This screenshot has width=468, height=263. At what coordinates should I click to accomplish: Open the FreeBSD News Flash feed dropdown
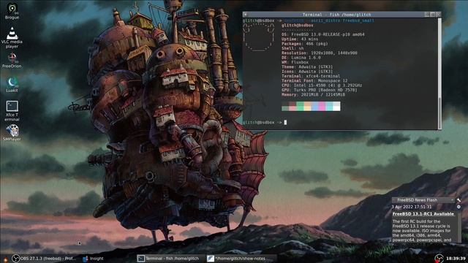(x=423, y=199)
